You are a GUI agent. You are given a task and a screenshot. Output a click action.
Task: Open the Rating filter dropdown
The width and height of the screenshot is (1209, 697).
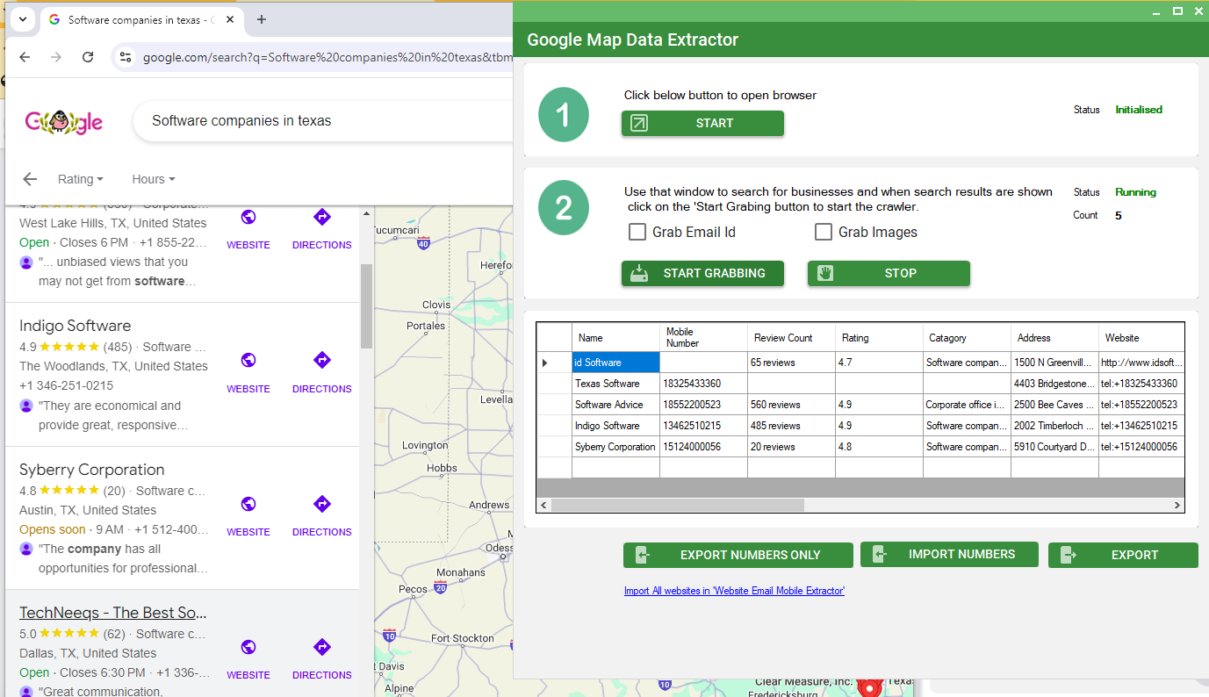pos(81,179)
